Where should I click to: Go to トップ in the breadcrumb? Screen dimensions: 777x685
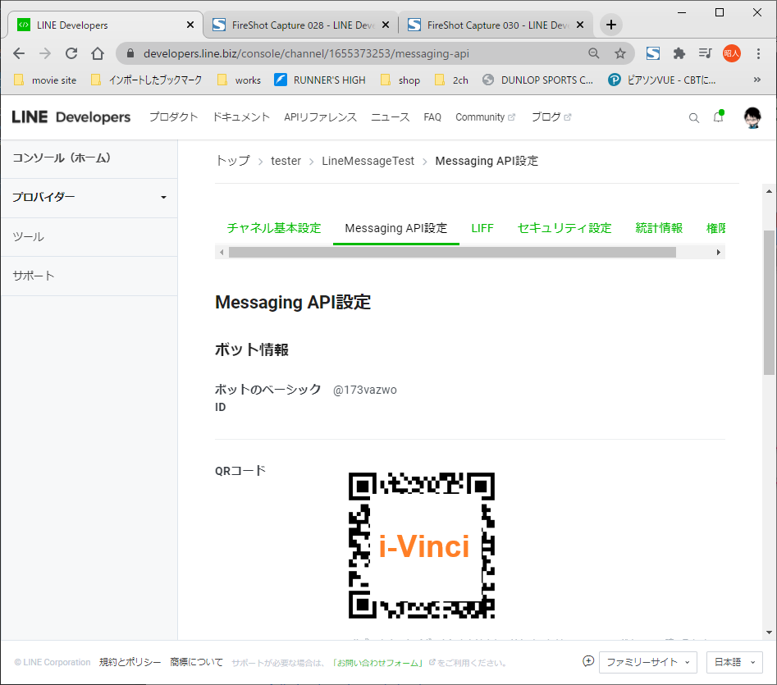tap(233, 161)
